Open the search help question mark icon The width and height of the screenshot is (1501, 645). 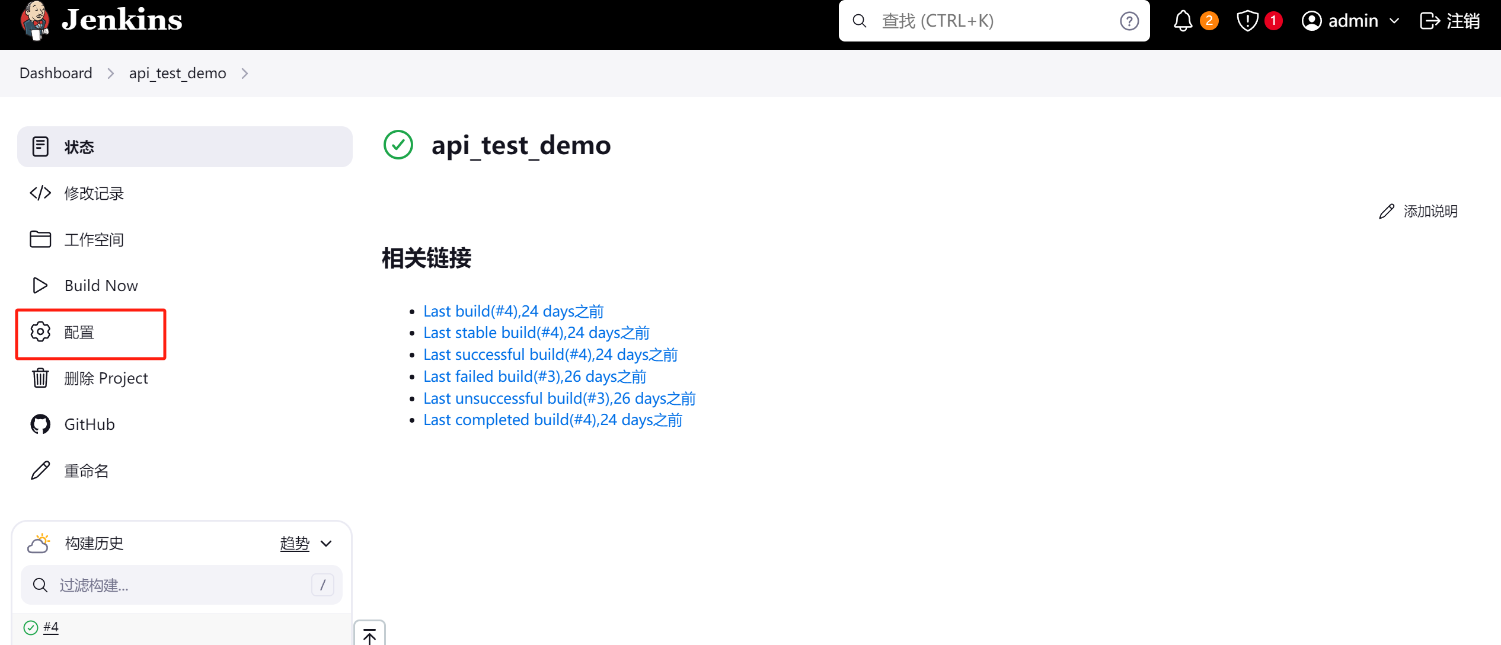[x=1129, y=21]
